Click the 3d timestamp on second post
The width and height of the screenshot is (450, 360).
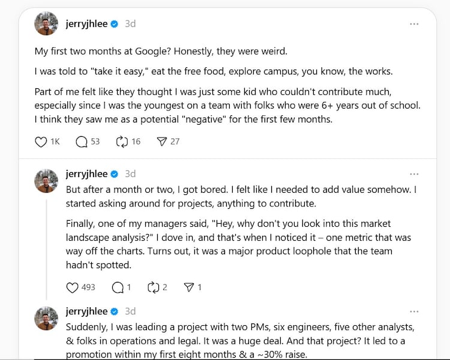click(x=130, y=174)
